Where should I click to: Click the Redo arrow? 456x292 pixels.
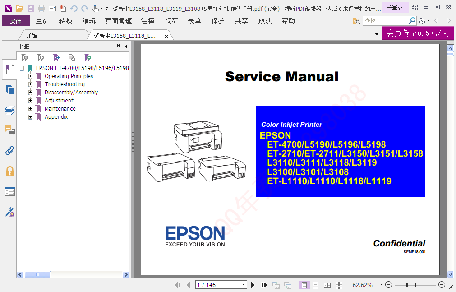click(85, 9)
